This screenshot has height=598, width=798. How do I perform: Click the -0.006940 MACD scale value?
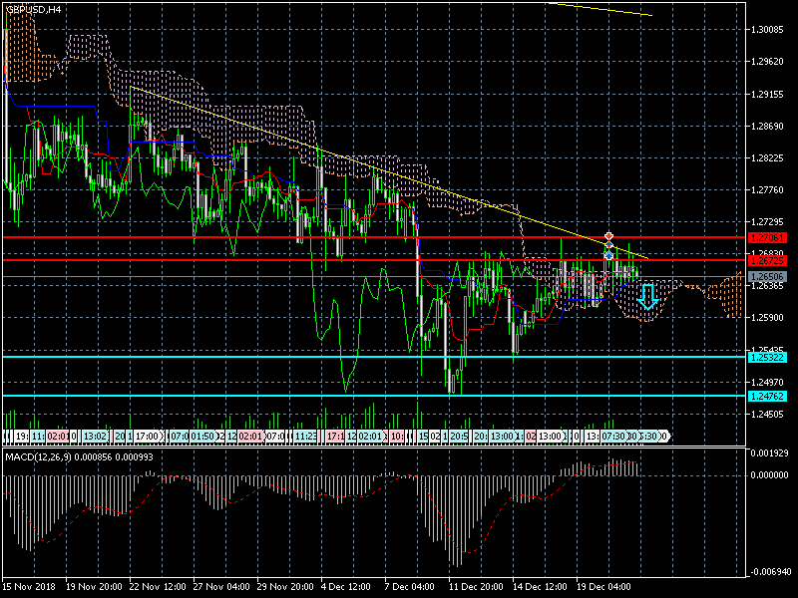(x=768, y=572)
